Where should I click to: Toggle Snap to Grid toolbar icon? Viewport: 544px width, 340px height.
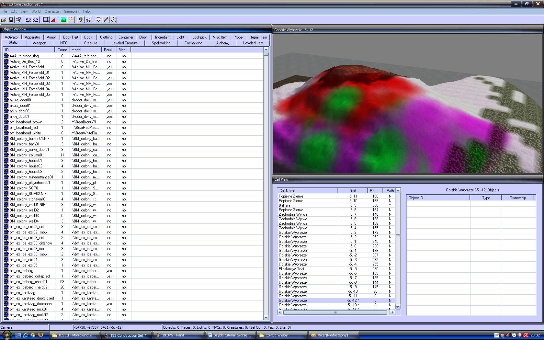46,20
